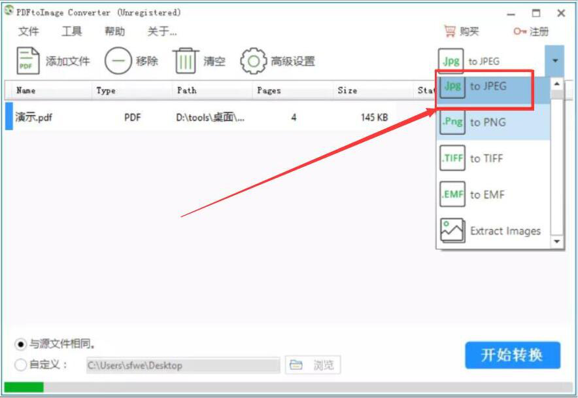578x398 pixels.
Task: Click the 开始转换 start conversion button
Action: pyautogui.click(x=513, y=355)
